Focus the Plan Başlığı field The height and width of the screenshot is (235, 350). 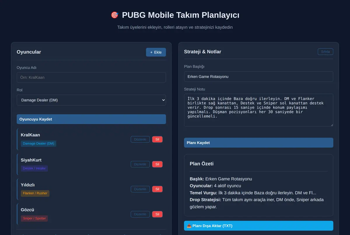coord(258,77)
